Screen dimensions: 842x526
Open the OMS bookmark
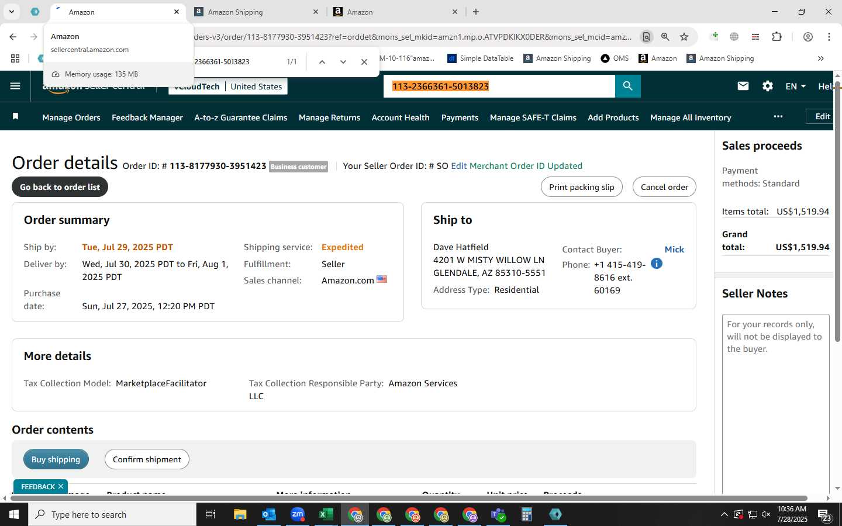[x=615, y=58]
